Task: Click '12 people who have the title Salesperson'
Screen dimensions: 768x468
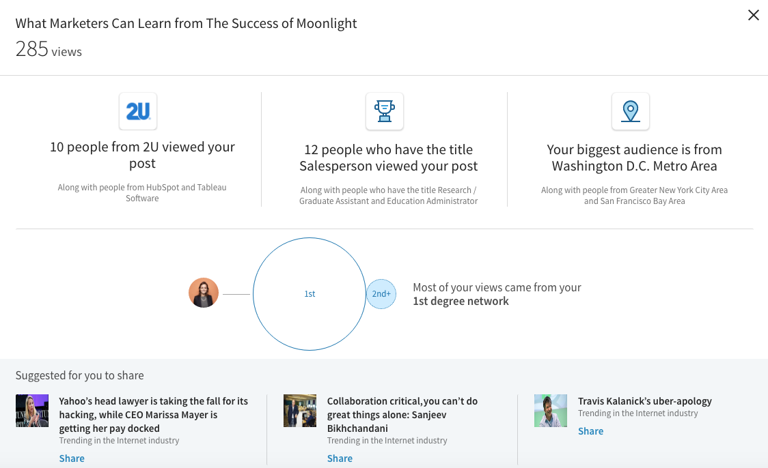Action: coord(388,158)
